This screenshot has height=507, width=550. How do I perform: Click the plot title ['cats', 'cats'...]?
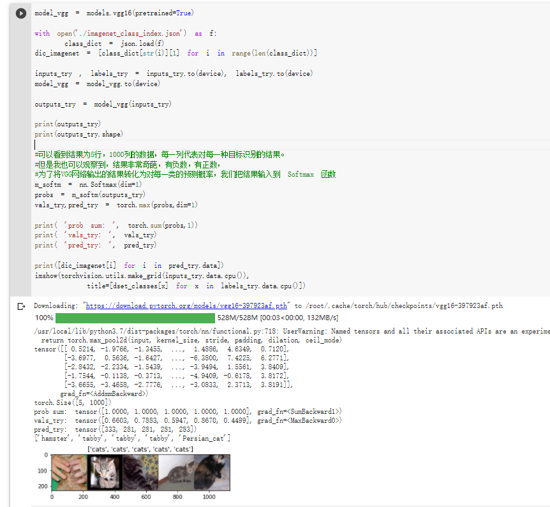pyautogui.click(x=140, y=449)
